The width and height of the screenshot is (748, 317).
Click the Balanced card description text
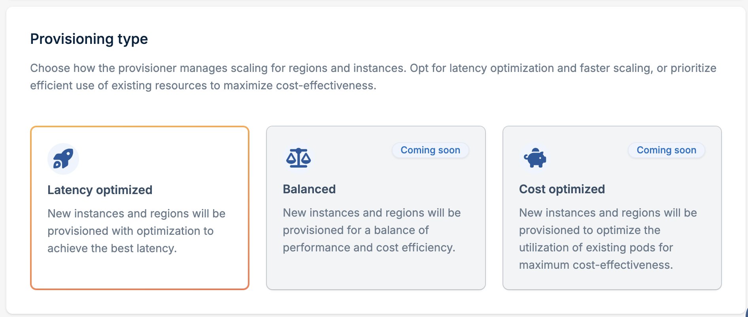372,230
